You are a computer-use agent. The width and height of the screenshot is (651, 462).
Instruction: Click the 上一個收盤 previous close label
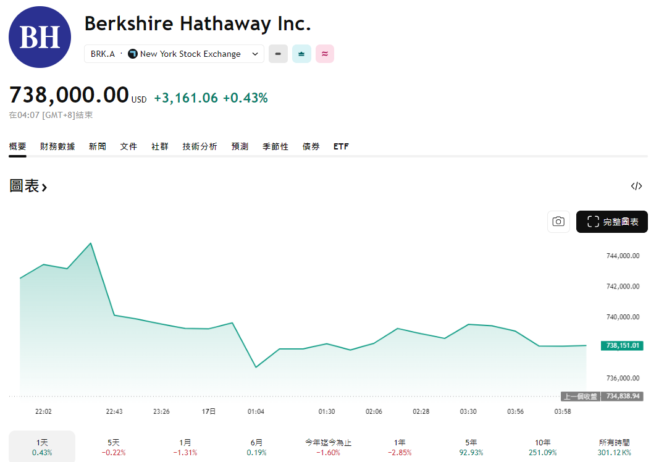click(581, 396)
